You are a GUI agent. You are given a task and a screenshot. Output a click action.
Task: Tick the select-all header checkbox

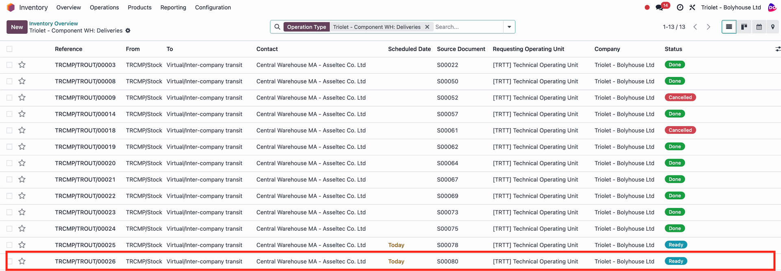click(x=9, y=49)
